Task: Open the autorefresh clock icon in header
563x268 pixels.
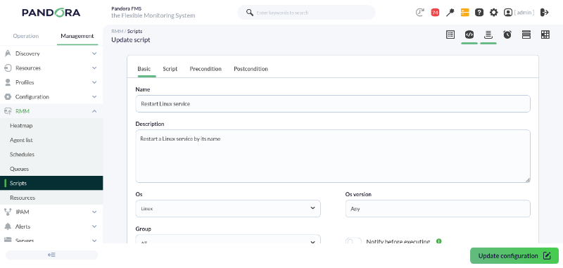Action: tap(419, 13)
